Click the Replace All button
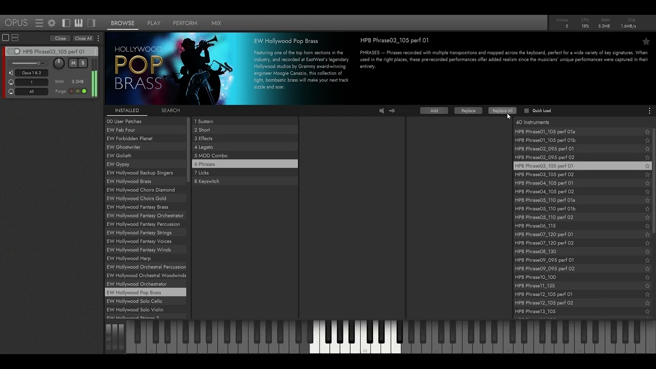656x369 pixels. [x=502, y=111]
